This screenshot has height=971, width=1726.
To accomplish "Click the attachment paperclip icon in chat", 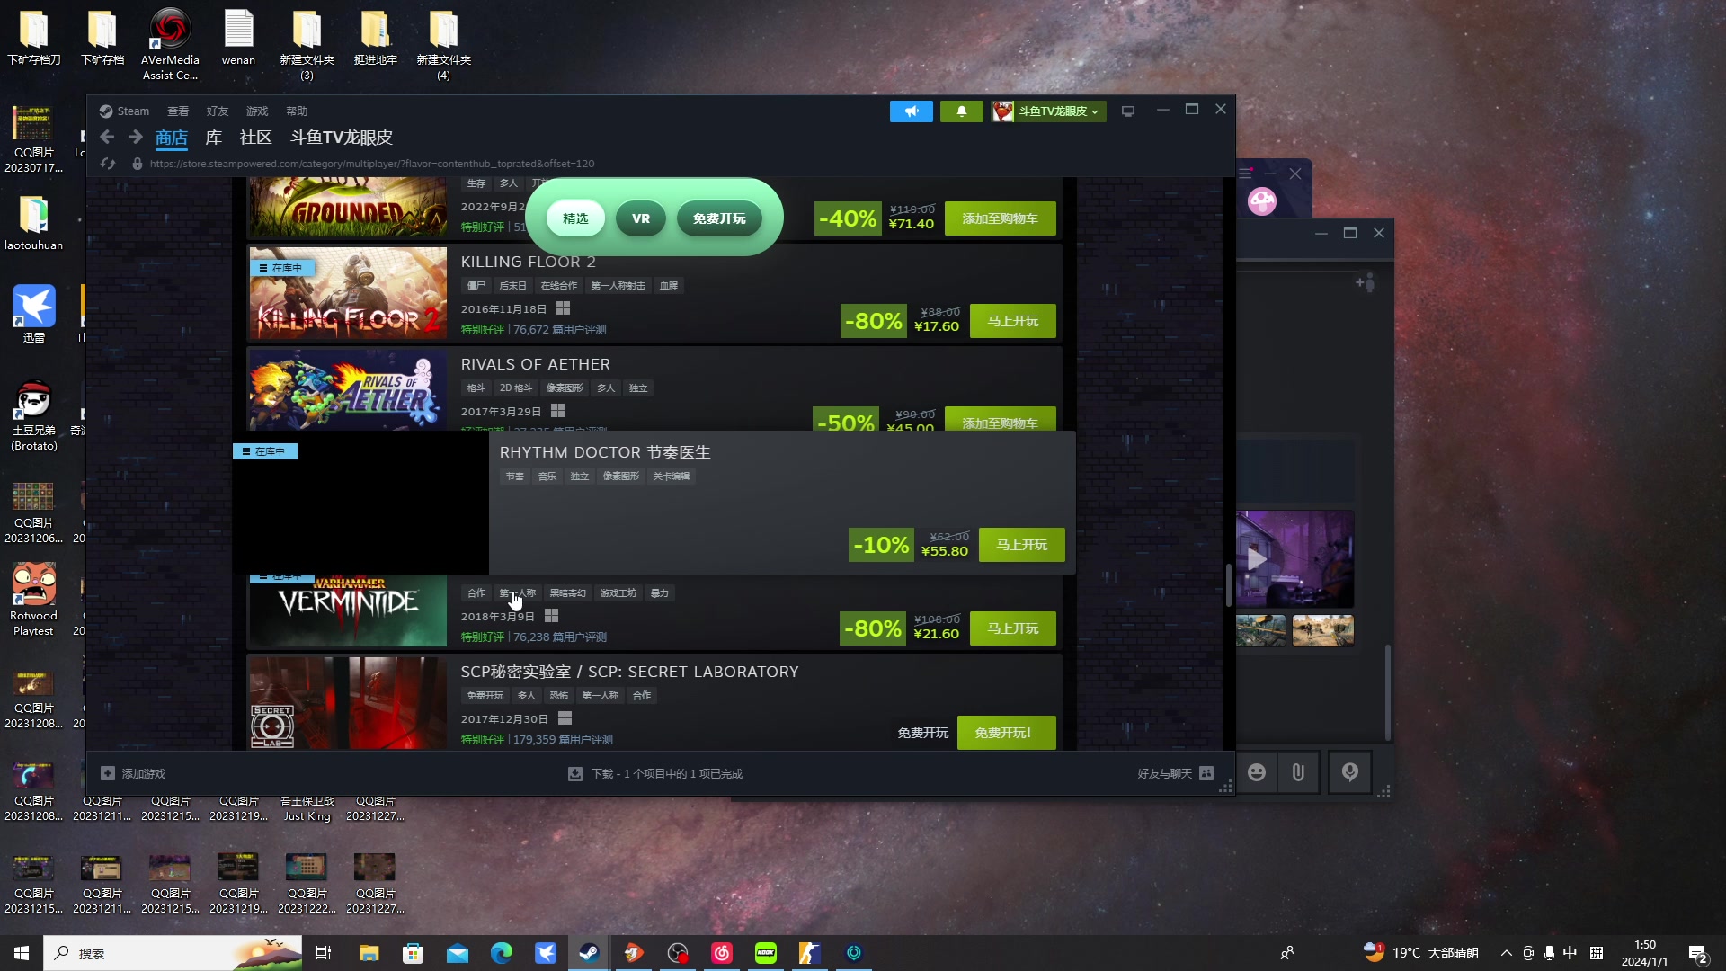I will (1298, 772).
